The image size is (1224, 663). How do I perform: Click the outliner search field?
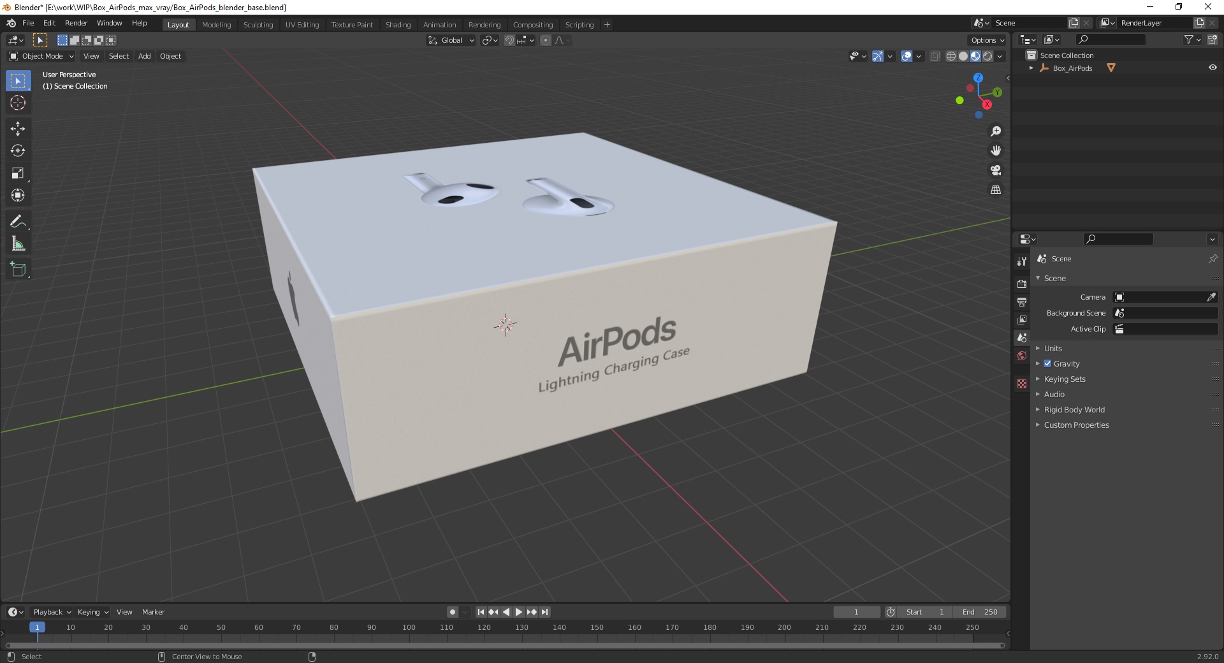point(1109,40)
